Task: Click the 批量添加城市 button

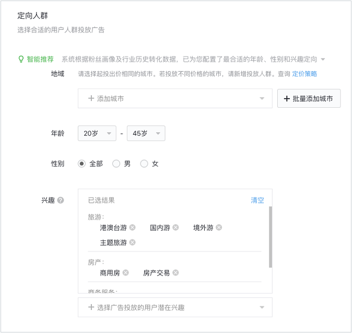Action: tap(309, 98)
